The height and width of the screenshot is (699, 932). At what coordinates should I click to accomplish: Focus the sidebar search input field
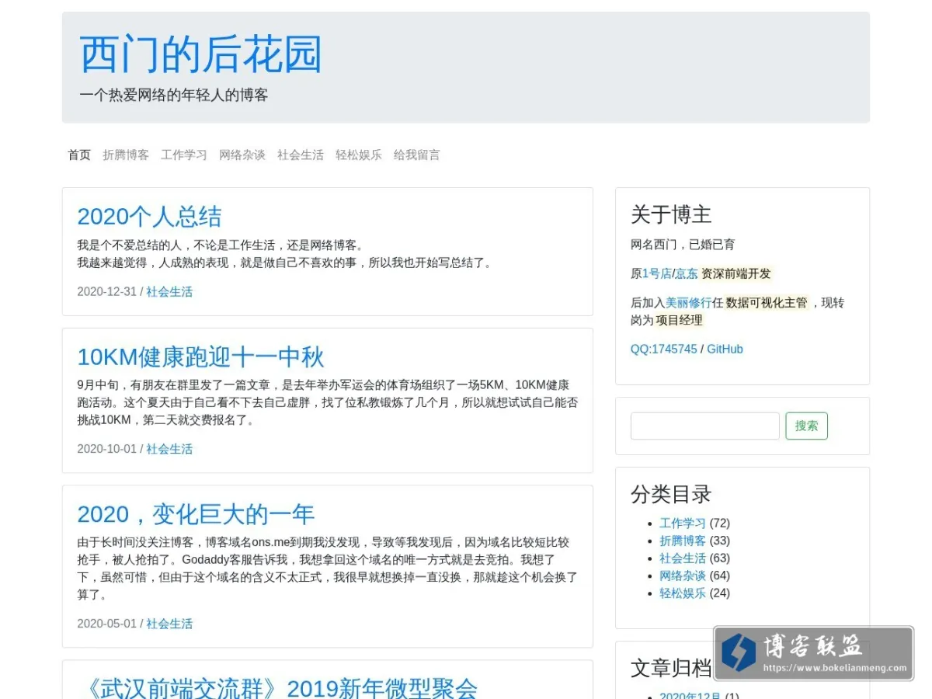pos(704,426)
